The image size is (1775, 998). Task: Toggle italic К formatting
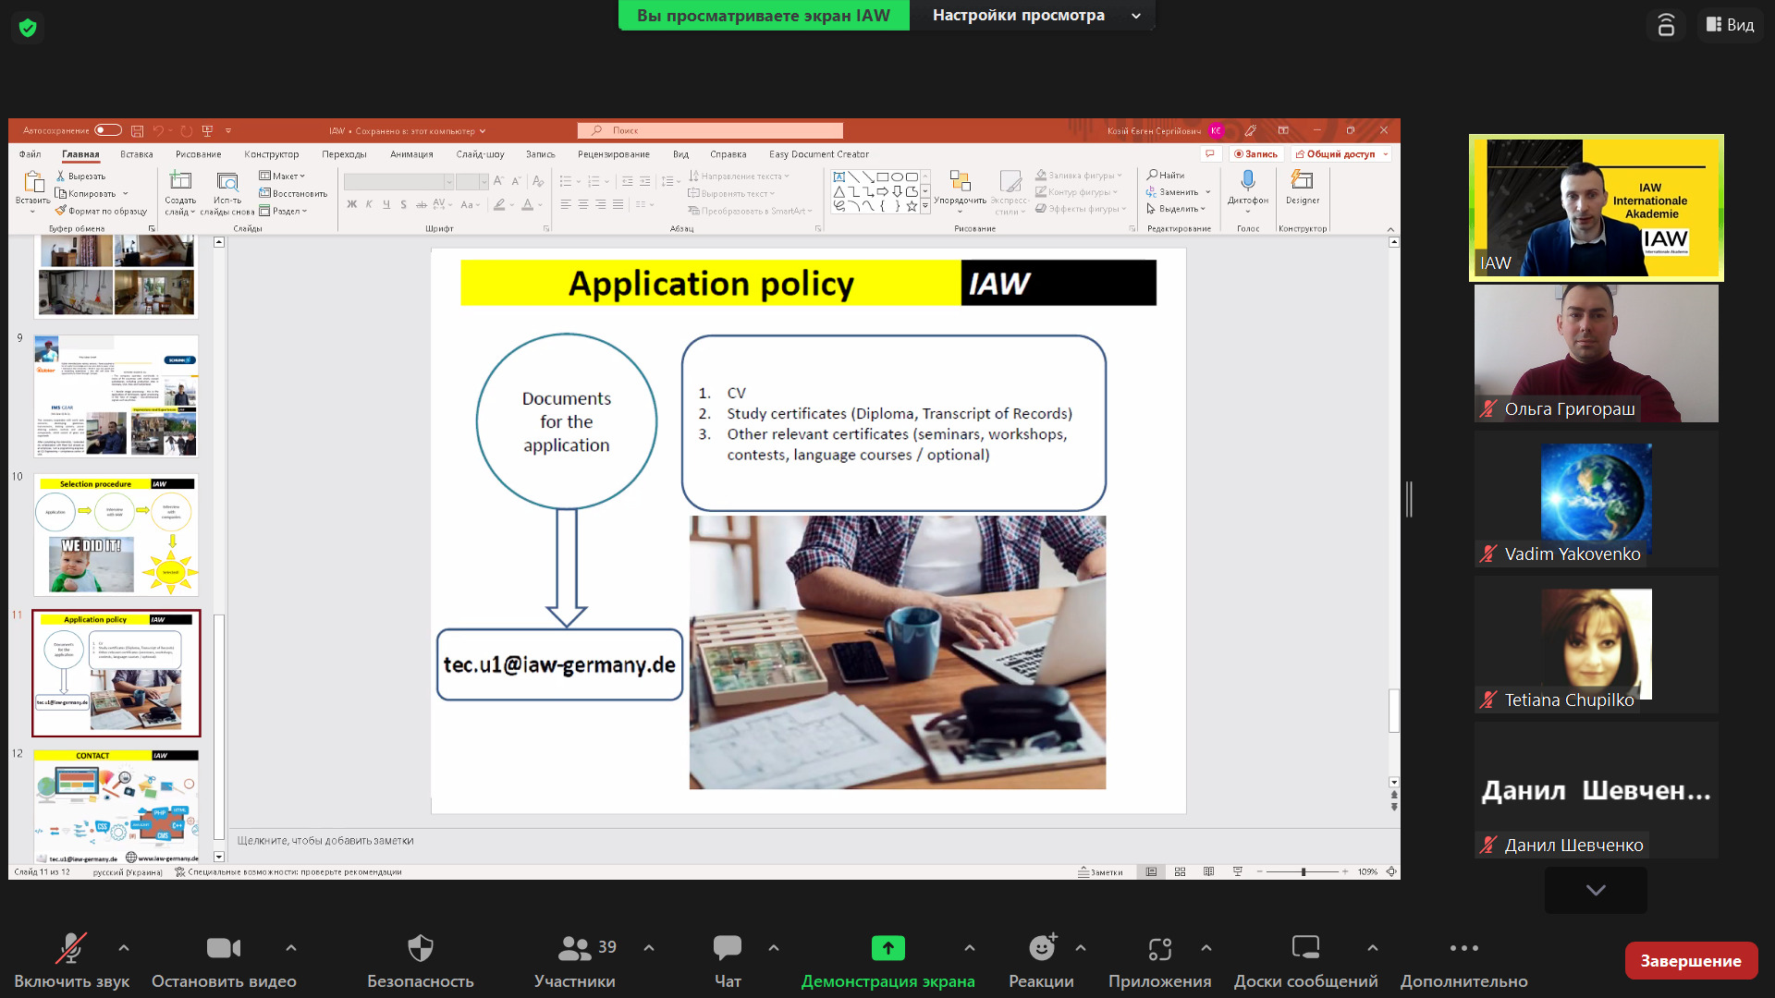point(369,204)
